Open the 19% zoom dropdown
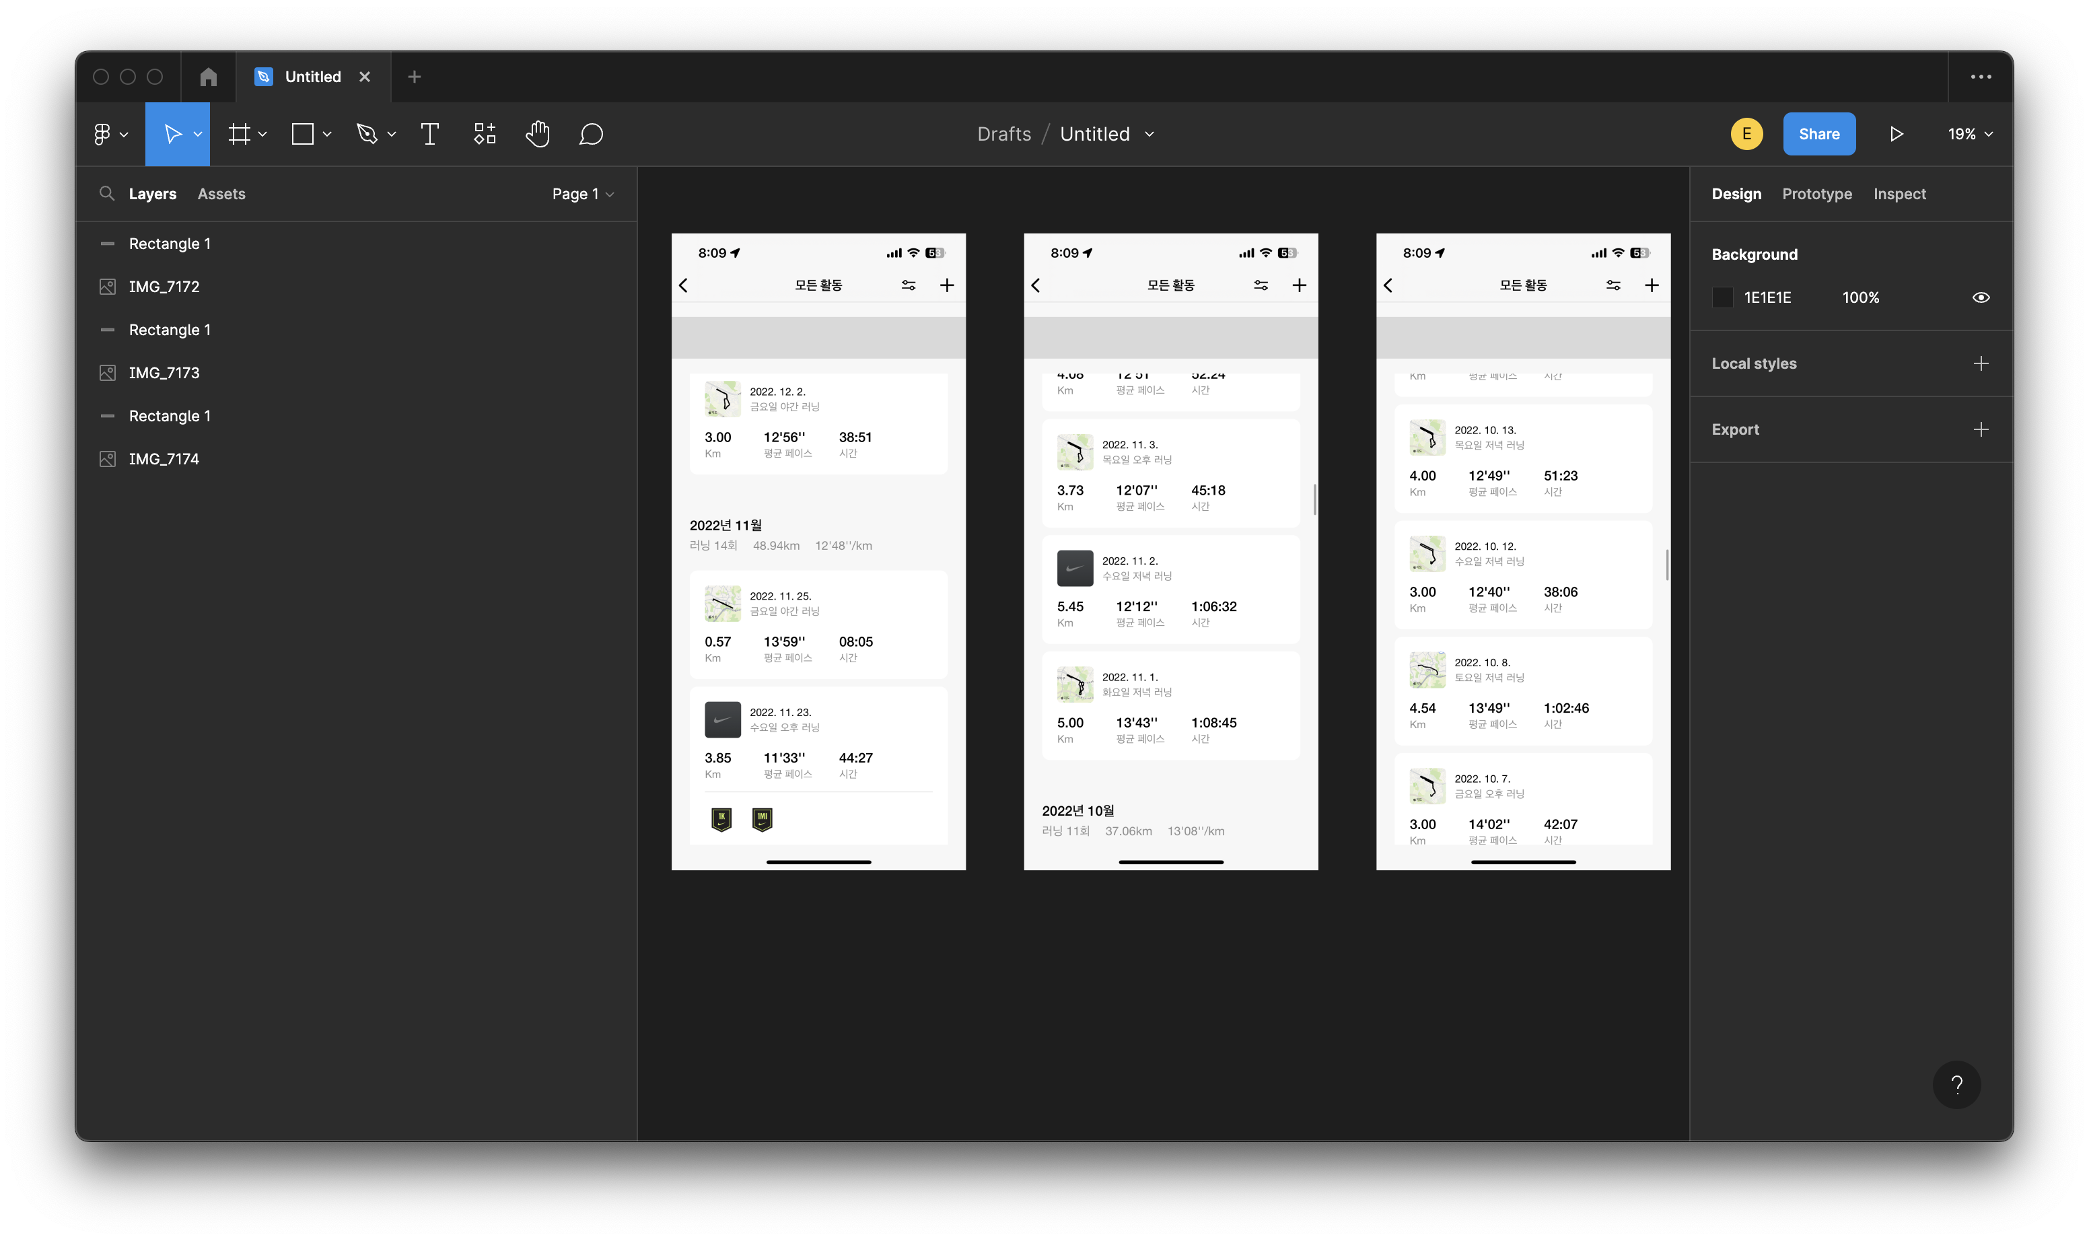2089x1241 pixels. [x=1969, y=134]
